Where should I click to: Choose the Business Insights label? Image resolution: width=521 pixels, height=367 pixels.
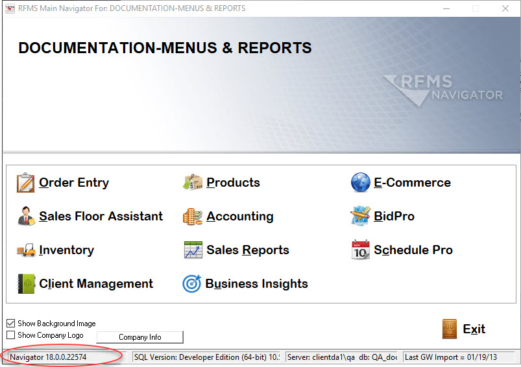click(x=256, y=283)
